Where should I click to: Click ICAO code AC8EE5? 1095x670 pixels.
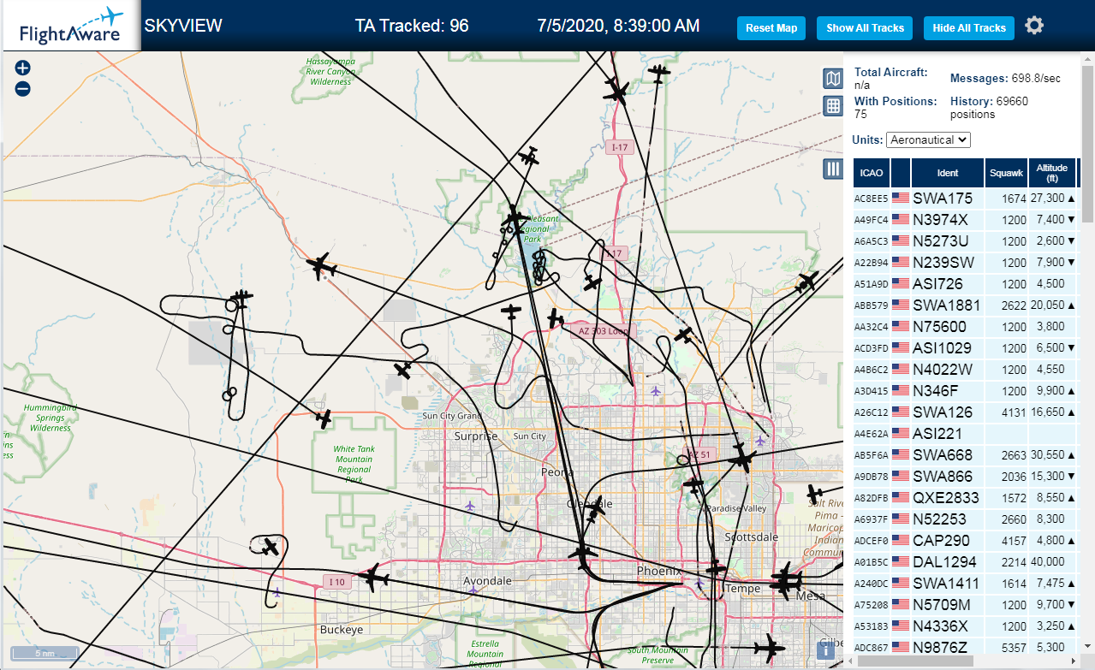point(871,199)
